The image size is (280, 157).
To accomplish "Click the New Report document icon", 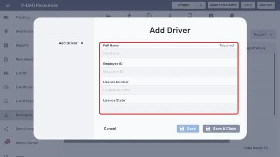I will pos(6,59).
